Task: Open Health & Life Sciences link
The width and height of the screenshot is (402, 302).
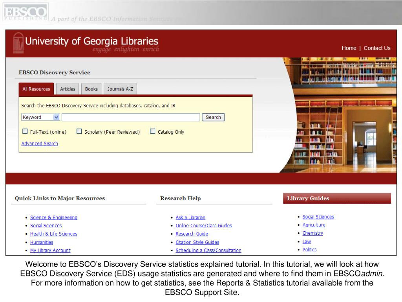Action: coord(53,234)
